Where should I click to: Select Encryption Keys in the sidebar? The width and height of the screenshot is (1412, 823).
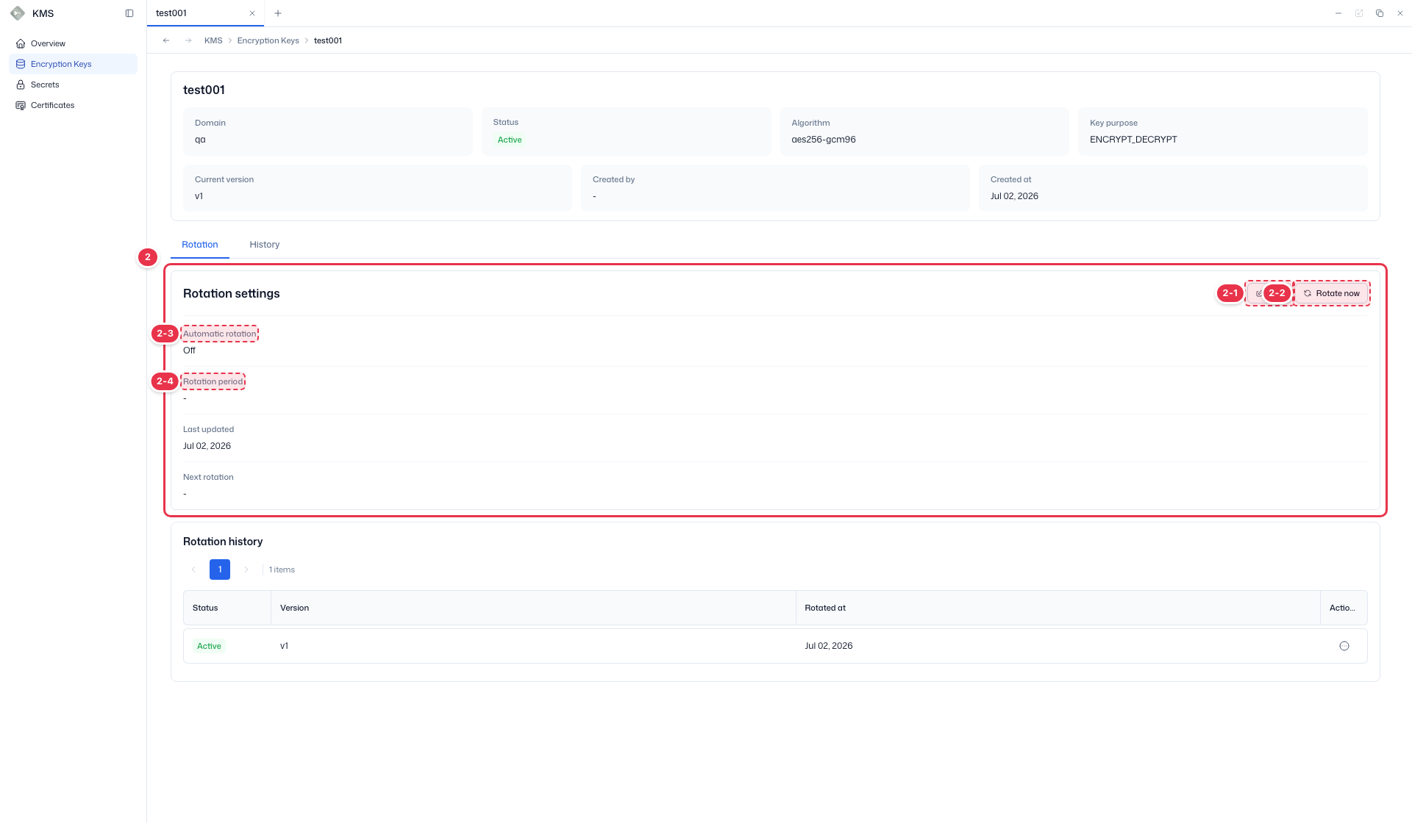(73, 64)
